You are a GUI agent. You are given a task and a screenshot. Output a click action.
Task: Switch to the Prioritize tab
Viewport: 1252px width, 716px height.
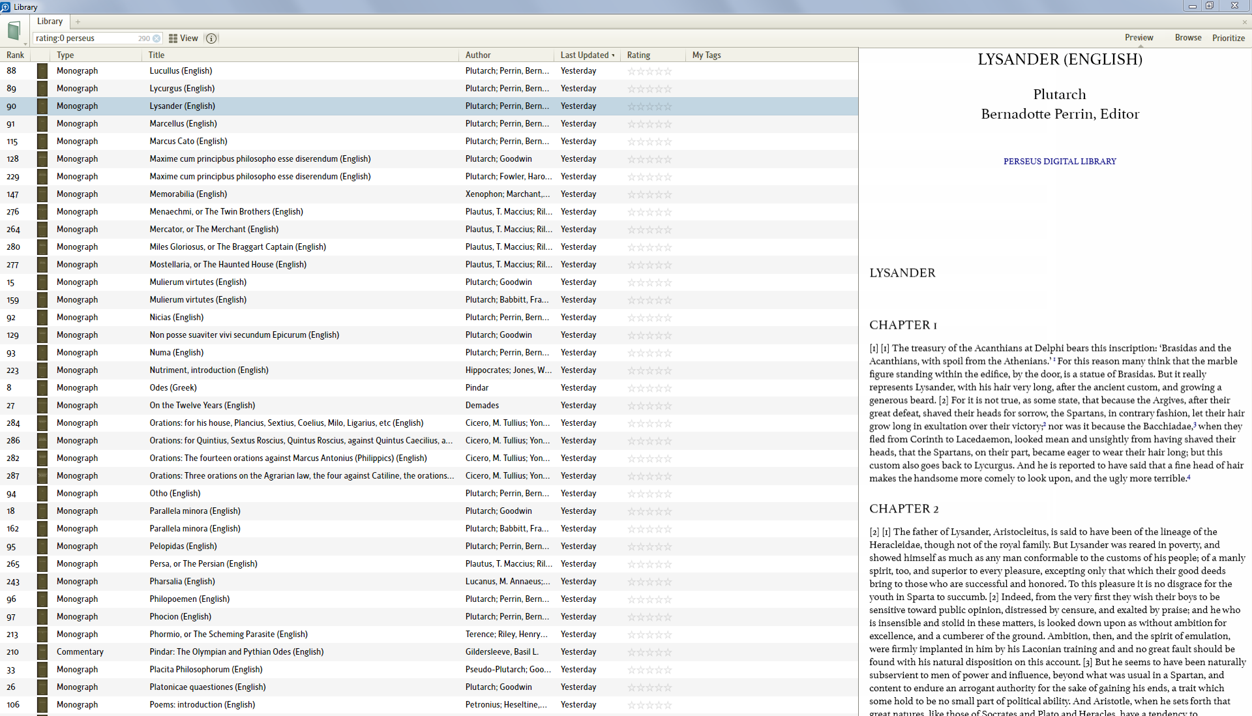(x=1228, y=38)
